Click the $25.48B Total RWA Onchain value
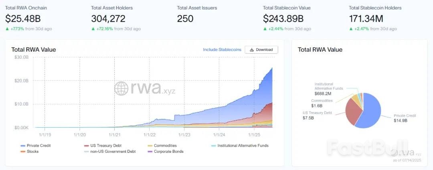 tap(23, 18)
